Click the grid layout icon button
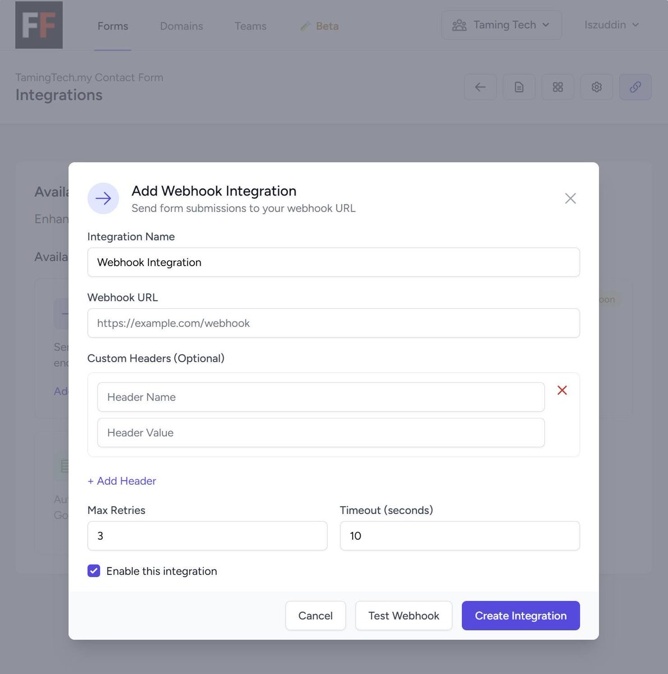The image size is (668, 674). tap(558, 87)
